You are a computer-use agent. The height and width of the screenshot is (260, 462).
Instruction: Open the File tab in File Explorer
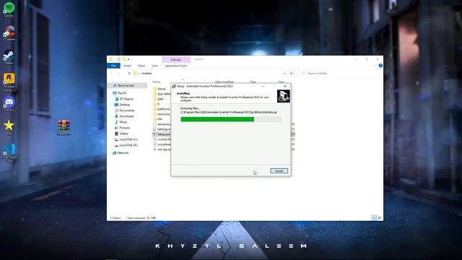coord(113,66)
